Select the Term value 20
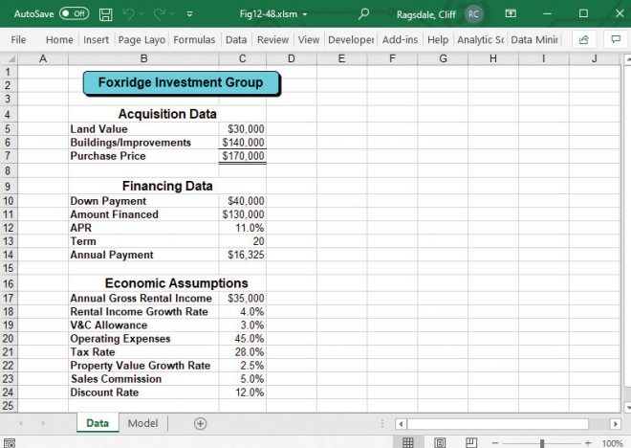 click(243, 241)
